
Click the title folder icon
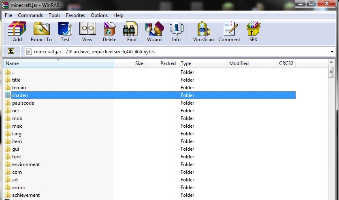(8, 80)
